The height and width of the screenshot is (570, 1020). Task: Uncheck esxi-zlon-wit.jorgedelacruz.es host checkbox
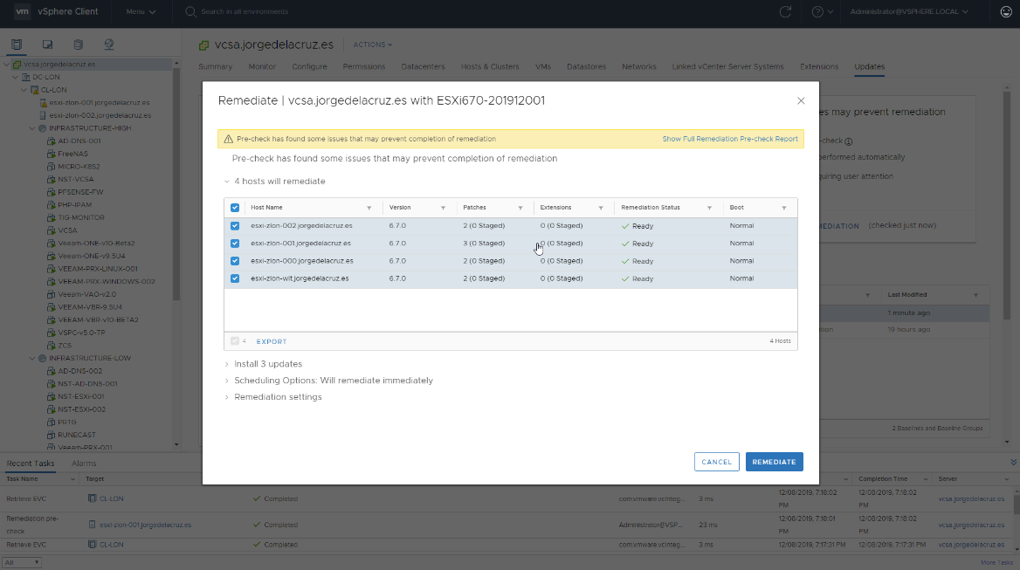pyautogui.click(x=235, y=278)
